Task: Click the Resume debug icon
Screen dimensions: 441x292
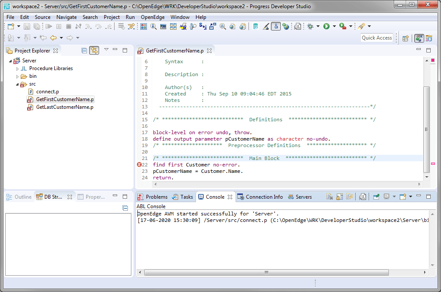Action: tap(49, 26)
